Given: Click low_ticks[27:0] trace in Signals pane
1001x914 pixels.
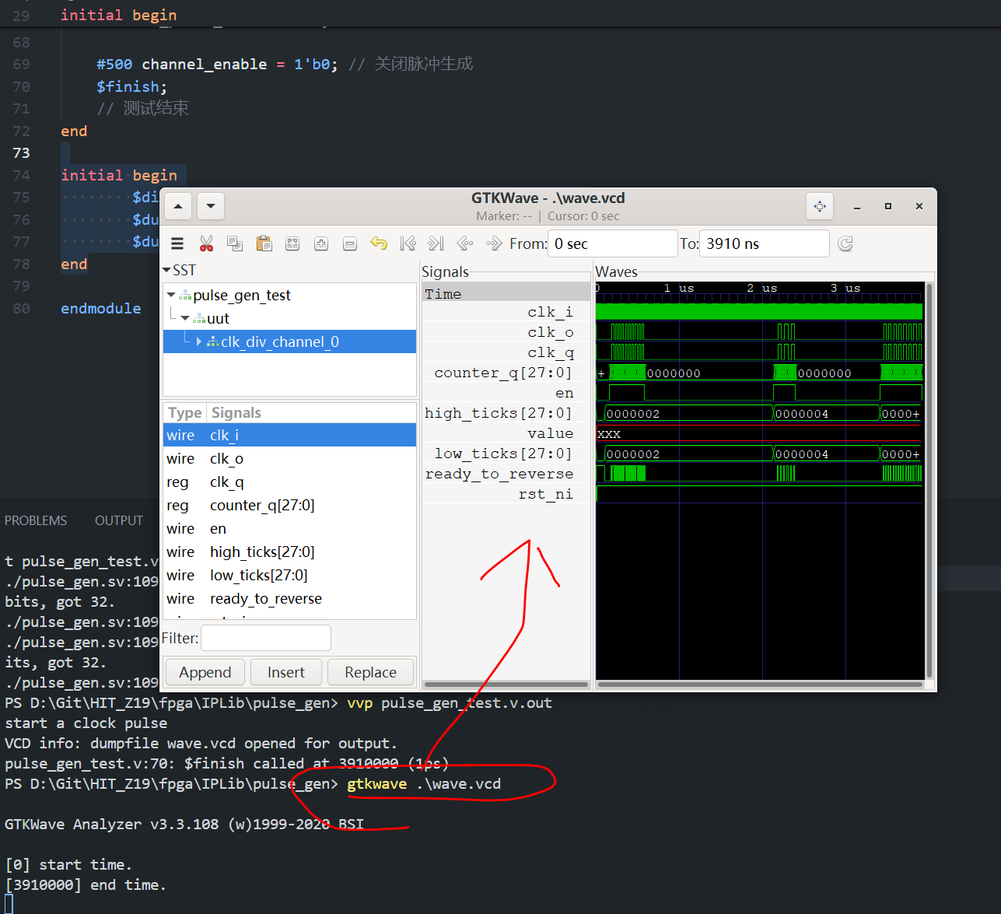Looking at the screenshot, I should [503, 453].
